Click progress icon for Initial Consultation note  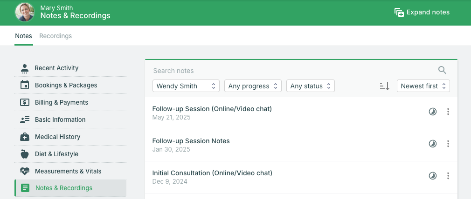[x=433, y=176]
